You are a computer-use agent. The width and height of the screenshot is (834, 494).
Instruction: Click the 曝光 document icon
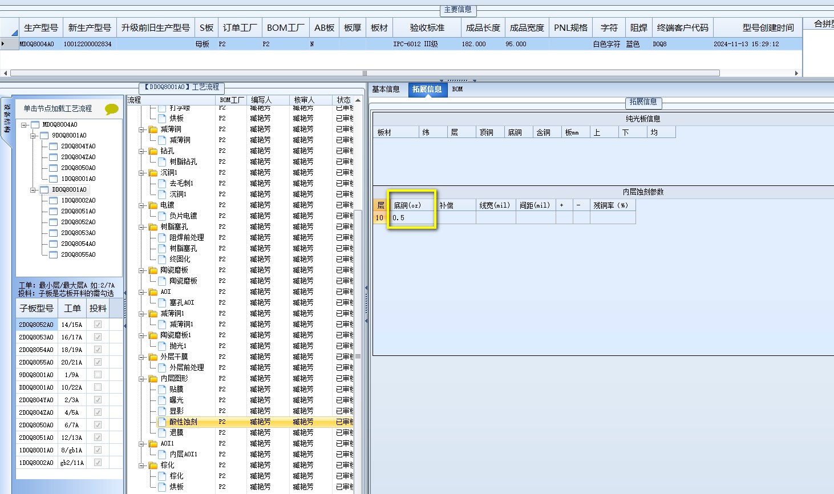point(162,400)
